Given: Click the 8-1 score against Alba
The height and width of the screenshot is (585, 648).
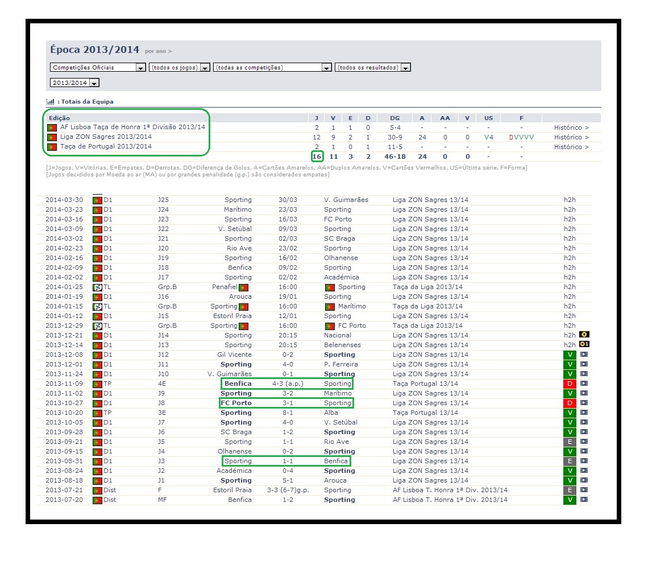Looking at the screenshot, I should [x=288, y=413].
